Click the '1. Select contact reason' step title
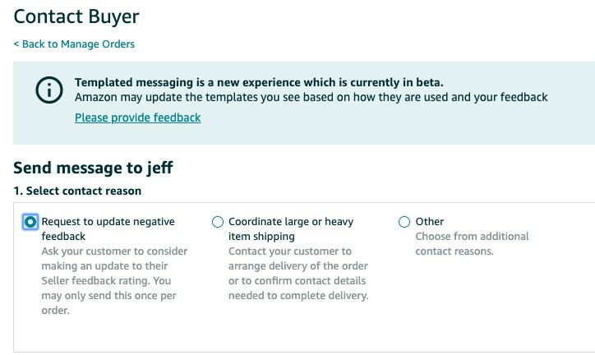595x355 pixels. click(77, 191)
